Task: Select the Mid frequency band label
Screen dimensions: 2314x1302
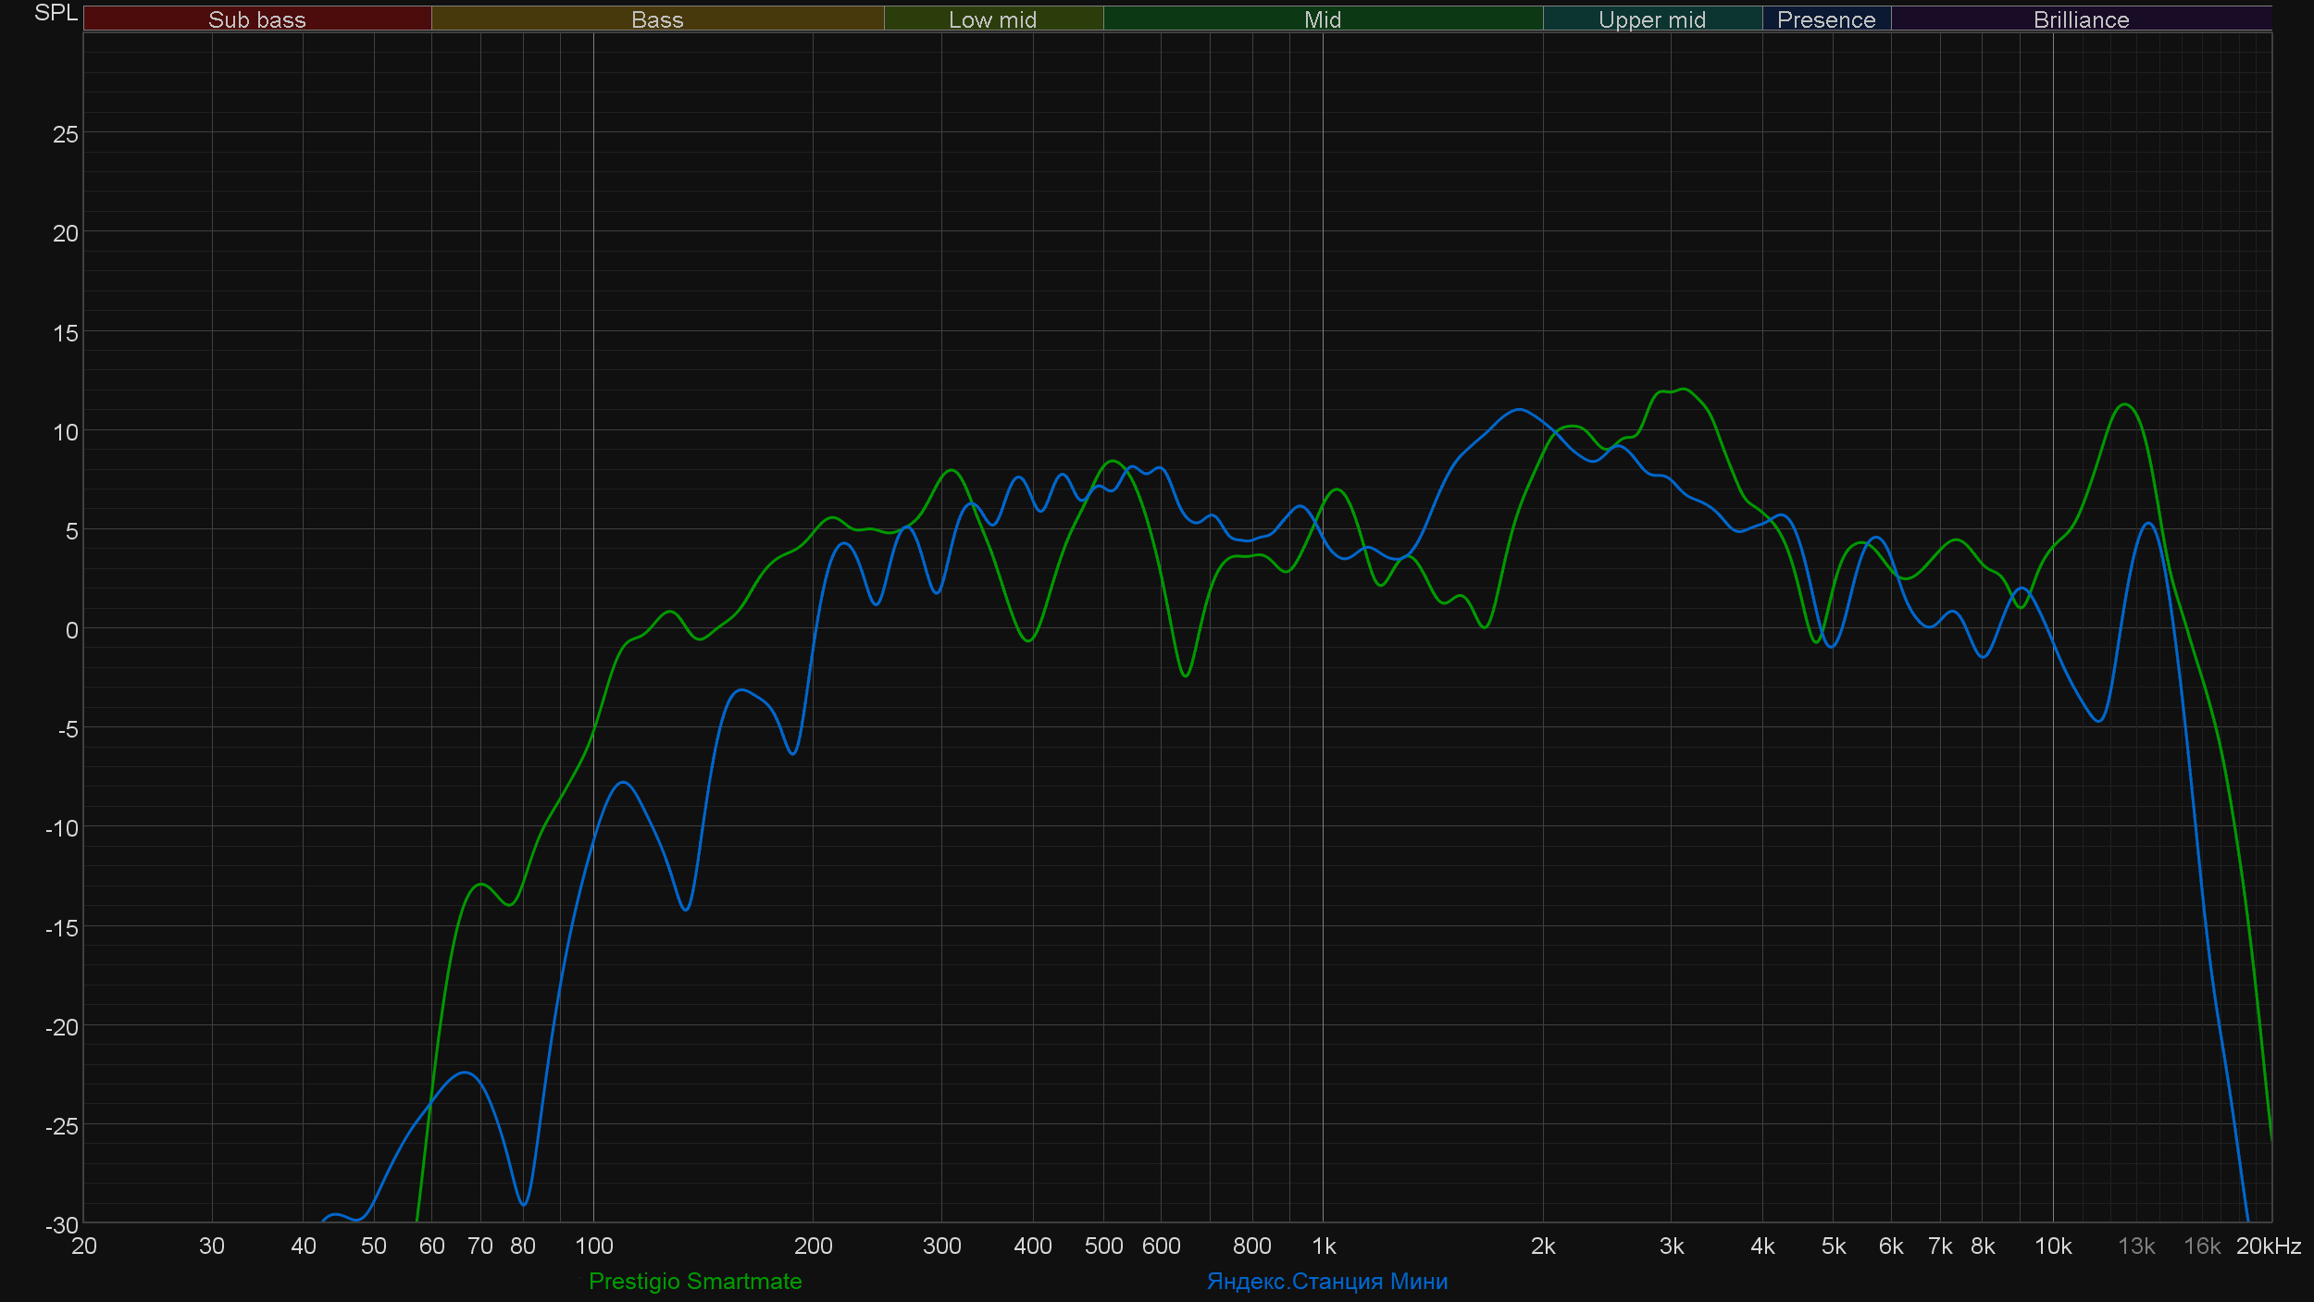Action: coord(1322,19)
